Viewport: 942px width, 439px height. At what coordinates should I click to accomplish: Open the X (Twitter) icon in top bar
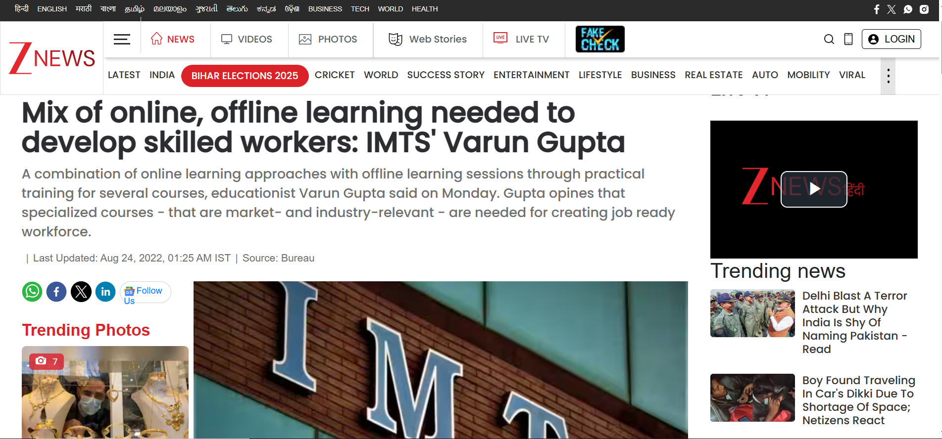click(x=892, y=9)
